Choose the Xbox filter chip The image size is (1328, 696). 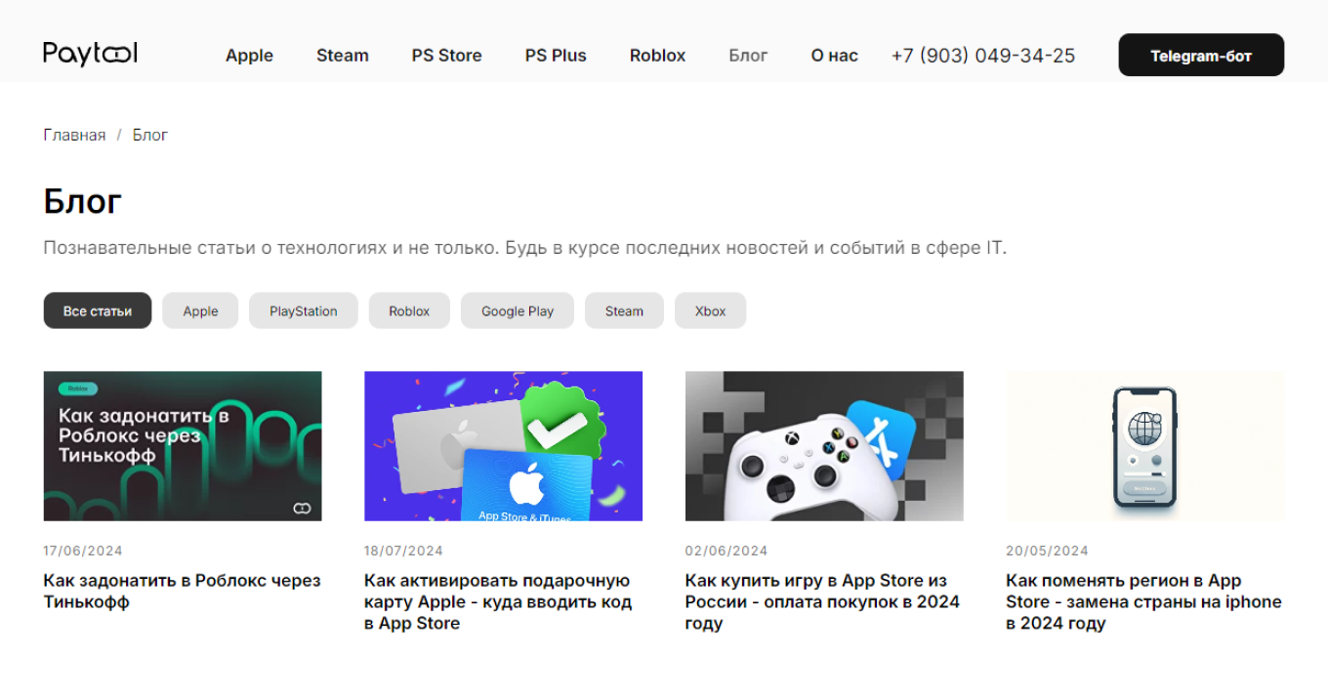(x=710, y=311)
